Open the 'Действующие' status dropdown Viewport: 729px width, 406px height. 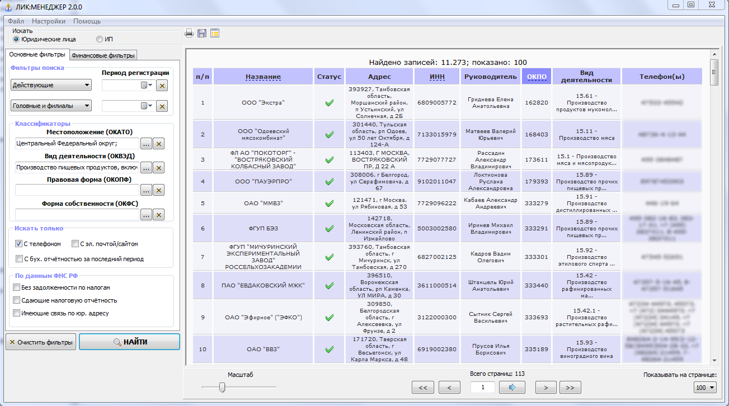pos(51,85)
